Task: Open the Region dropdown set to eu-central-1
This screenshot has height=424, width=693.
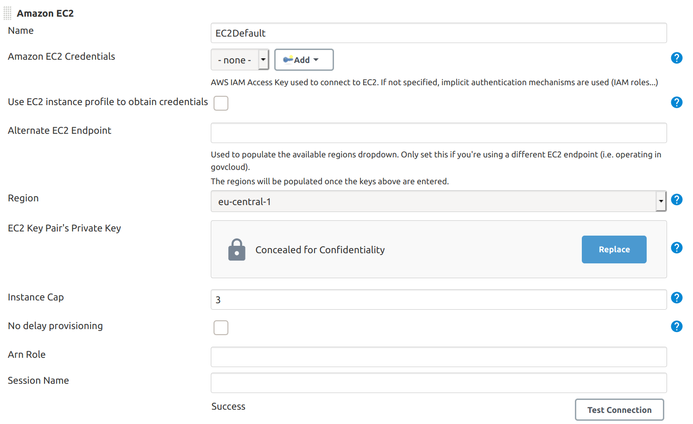Action: (438, 201)
